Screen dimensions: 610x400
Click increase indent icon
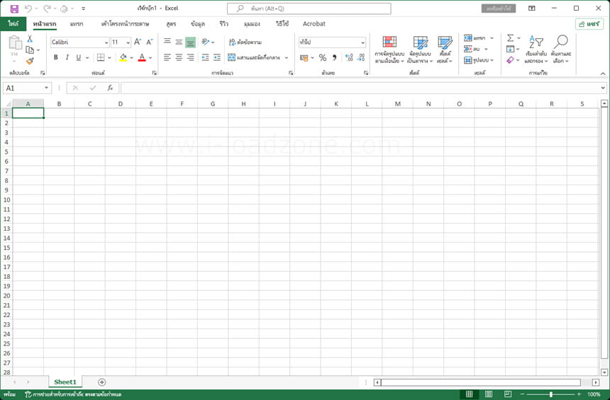click(217, 57)
